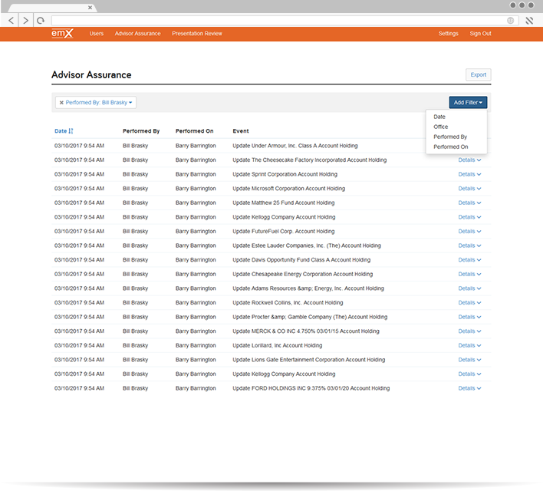
Task: Click Bill Brasky in the FORD HOLDINGS row
Action: coord(135,388)
